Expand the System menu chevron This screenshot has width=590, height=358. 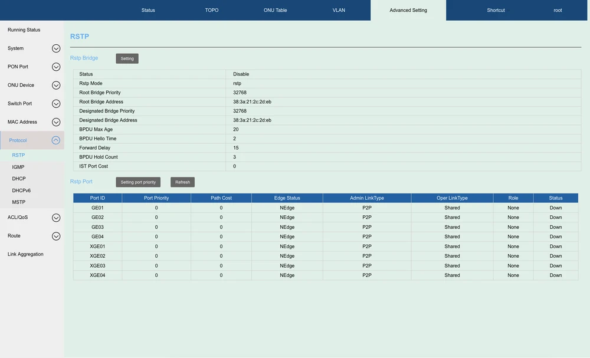click(56, 48)
